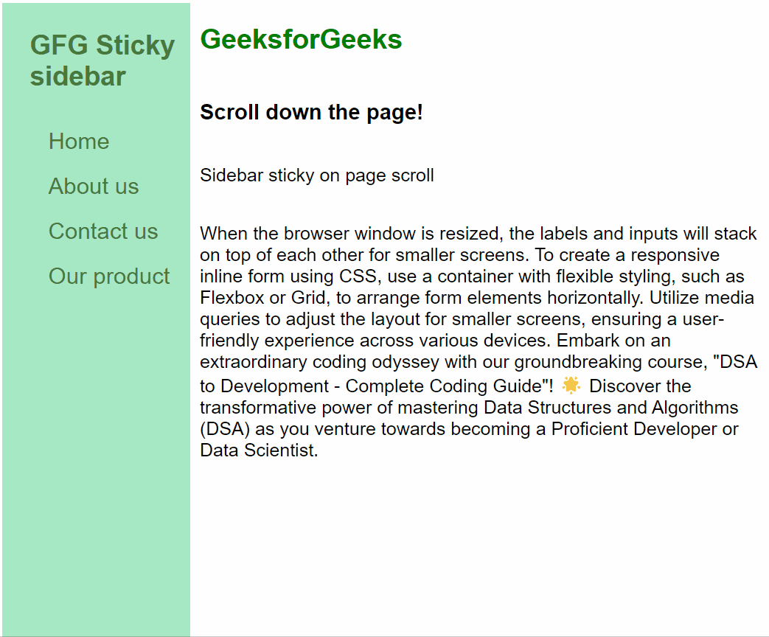This screenshot has width=769, height=637.
Task: Click the phrase Proficient Developer
Action: [634, 428]
